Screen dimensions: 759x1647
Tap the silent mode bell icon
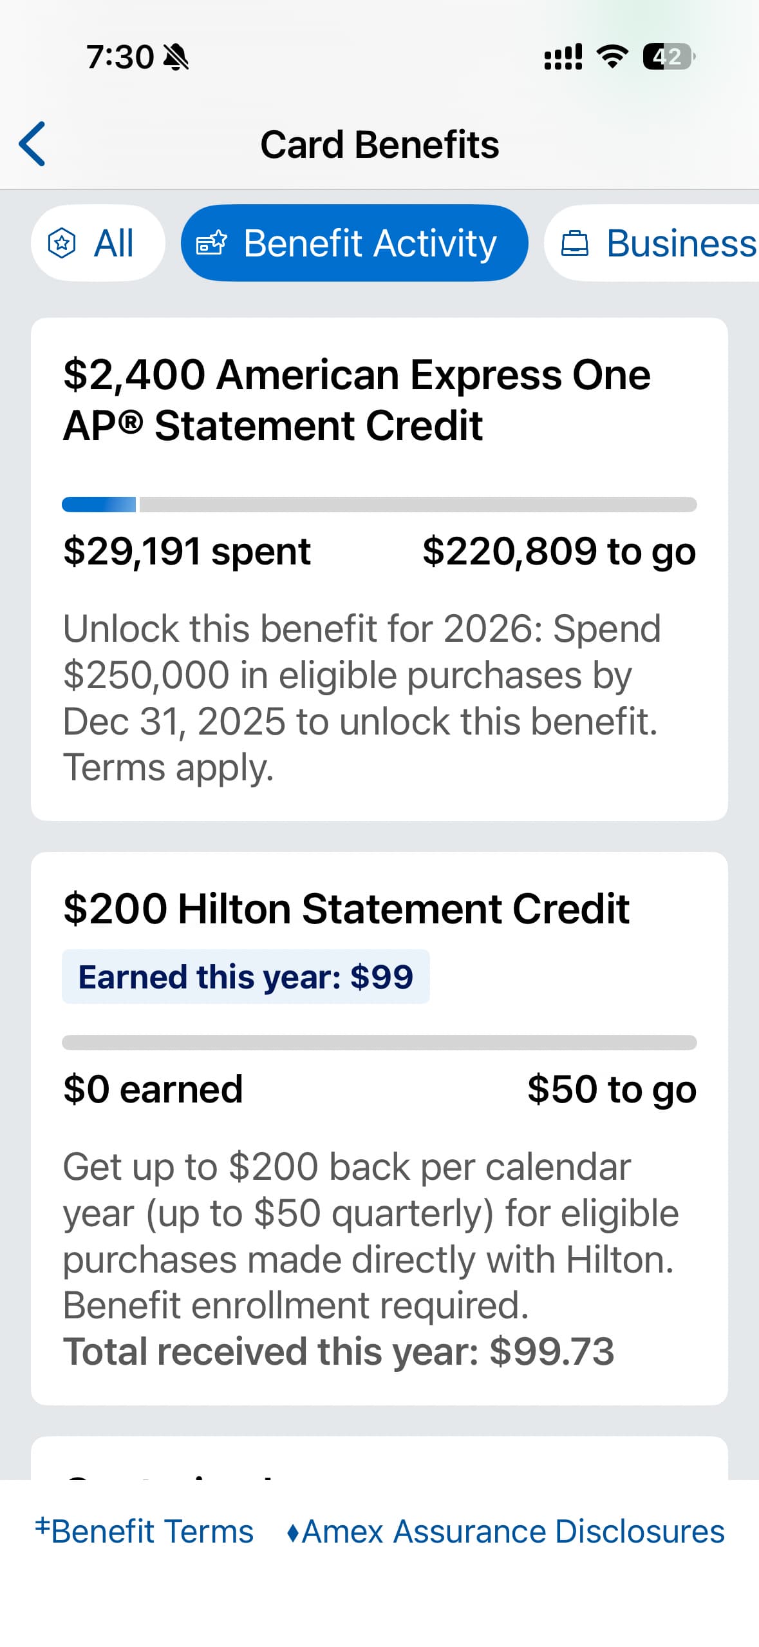(x=176, y=57)
